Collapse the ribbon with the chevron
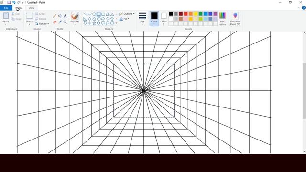Viewport: 306px width, 172px height. point(299,8)
